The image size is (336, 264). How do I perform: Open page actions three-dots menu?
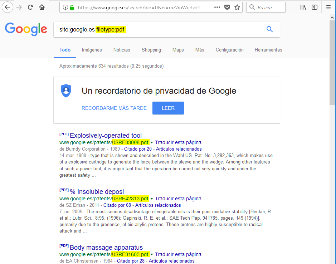(x=217, y=7)
